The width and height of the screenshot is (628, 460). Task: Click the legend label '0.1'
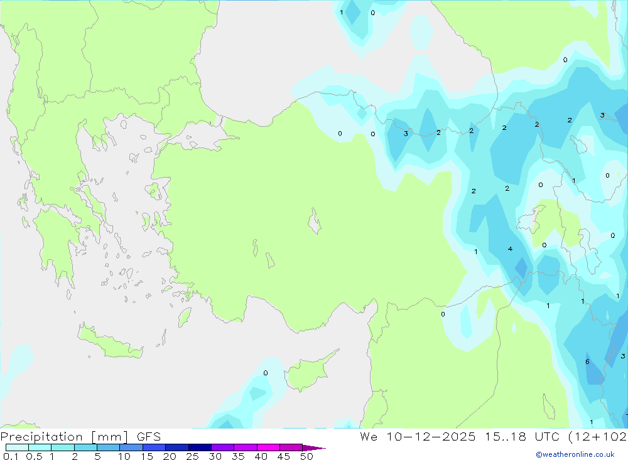pyautogui.click(x=11, y=456)
